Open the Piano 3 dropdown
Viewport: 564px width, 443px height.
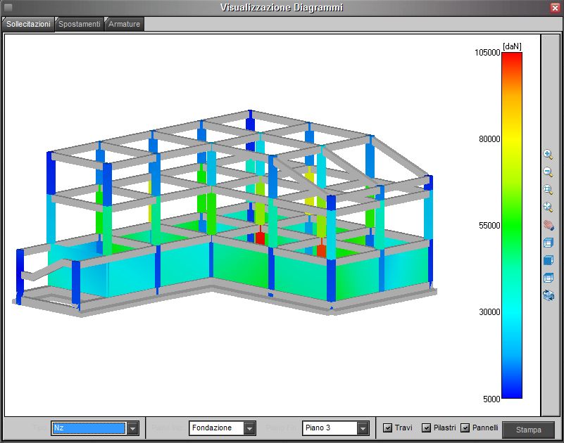point(363,428)
